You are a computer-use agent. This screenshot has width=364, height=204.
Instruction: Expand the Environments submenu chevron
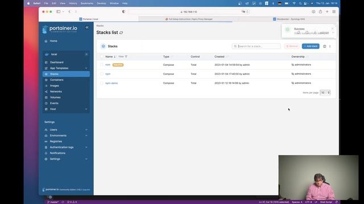point(86,135)
